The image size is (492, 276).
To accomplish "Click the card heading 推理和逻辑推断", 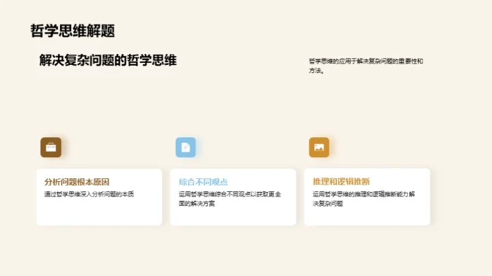I will 341,182.
